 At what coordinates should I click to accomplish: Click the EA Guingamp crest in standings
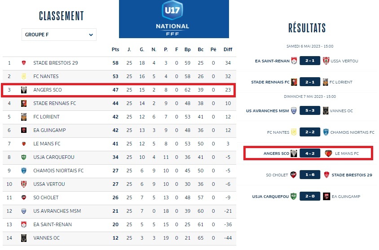point(24,130)
